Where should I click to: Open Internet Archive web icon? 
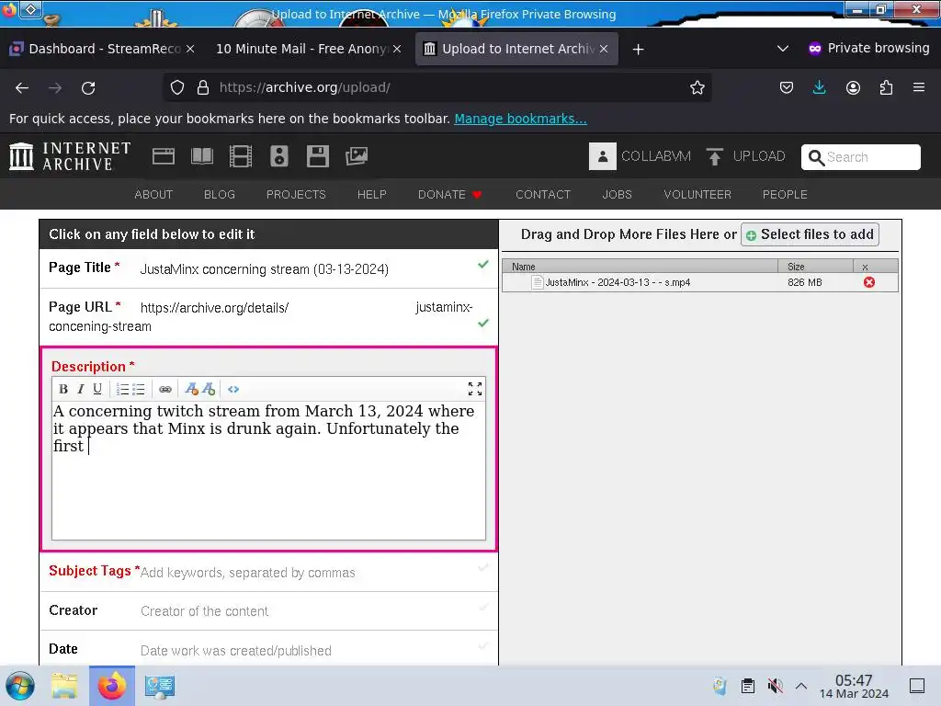tap(164, 156)
